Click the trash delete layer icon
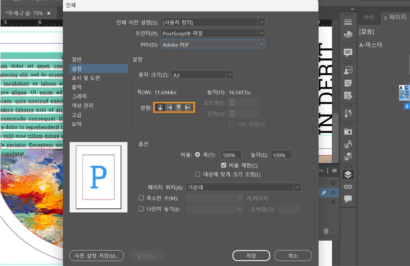This screenshot has width=410, height=266. pos(326,231)
